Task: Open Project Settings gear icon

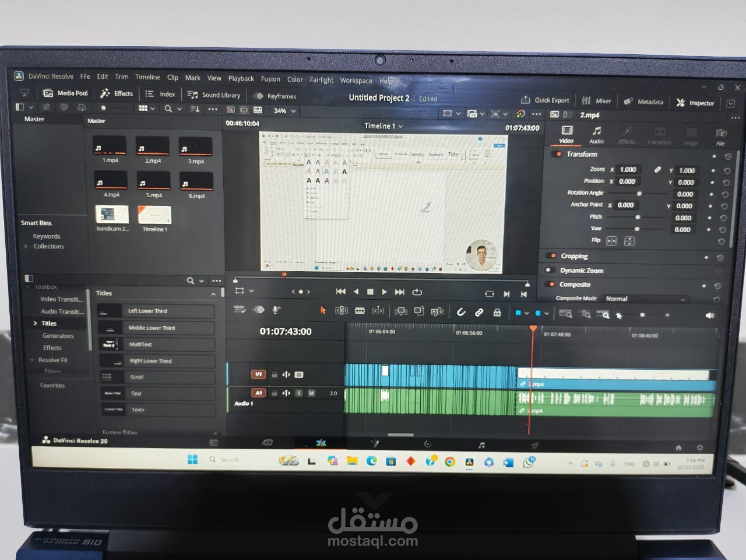Action: (x=699, y=448)
